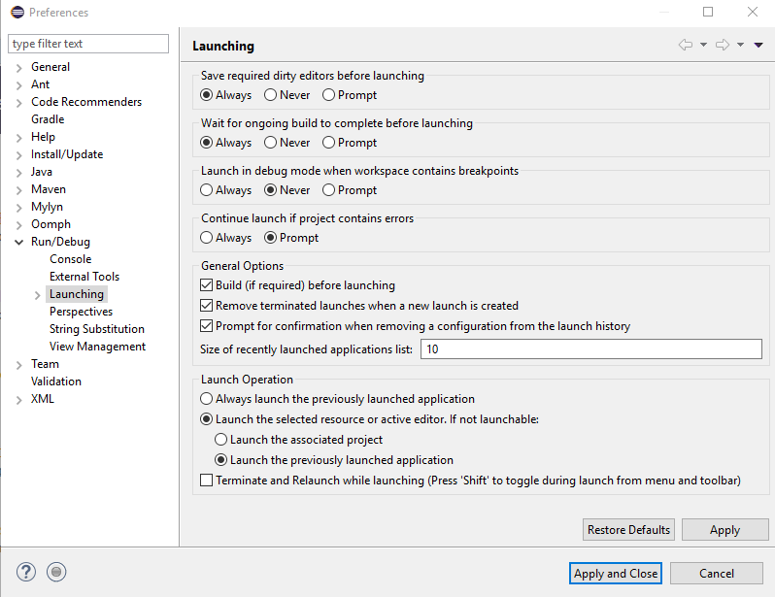
Task: Collapse the Run/Debug tree node
Action: (18, 242)
